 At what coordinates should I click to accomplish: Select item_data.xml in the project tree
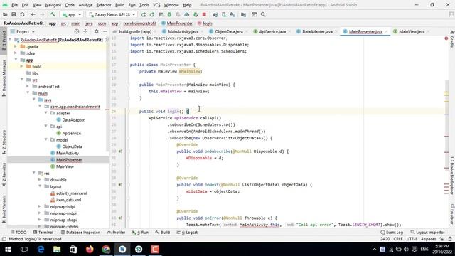pos(68,200)
